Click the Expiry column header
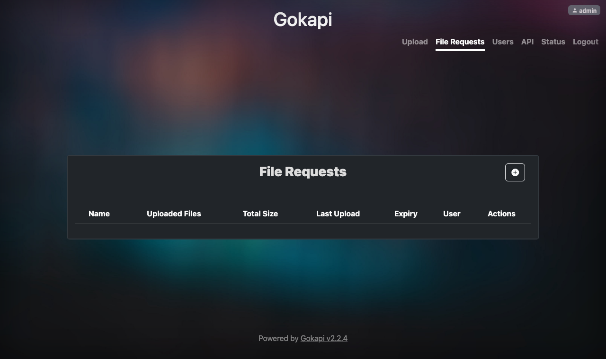This screenshot has height=359, width=606. pyautogui.click(x=406, y=214)
